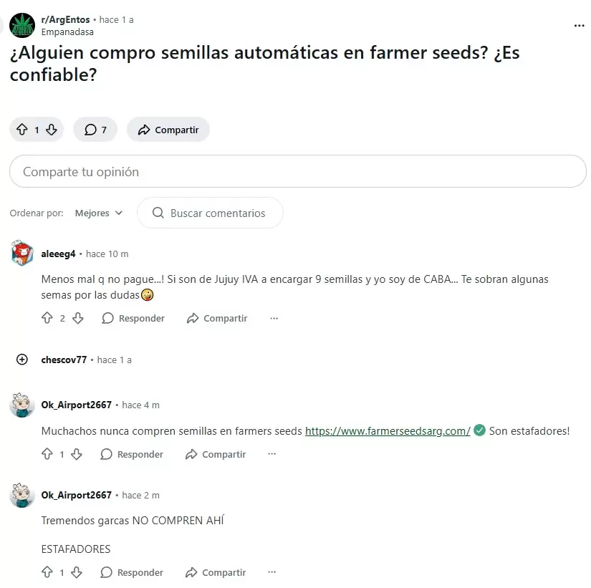
Task: Upvote aleeeg4's comment
Action: click(x=47, y=318)
